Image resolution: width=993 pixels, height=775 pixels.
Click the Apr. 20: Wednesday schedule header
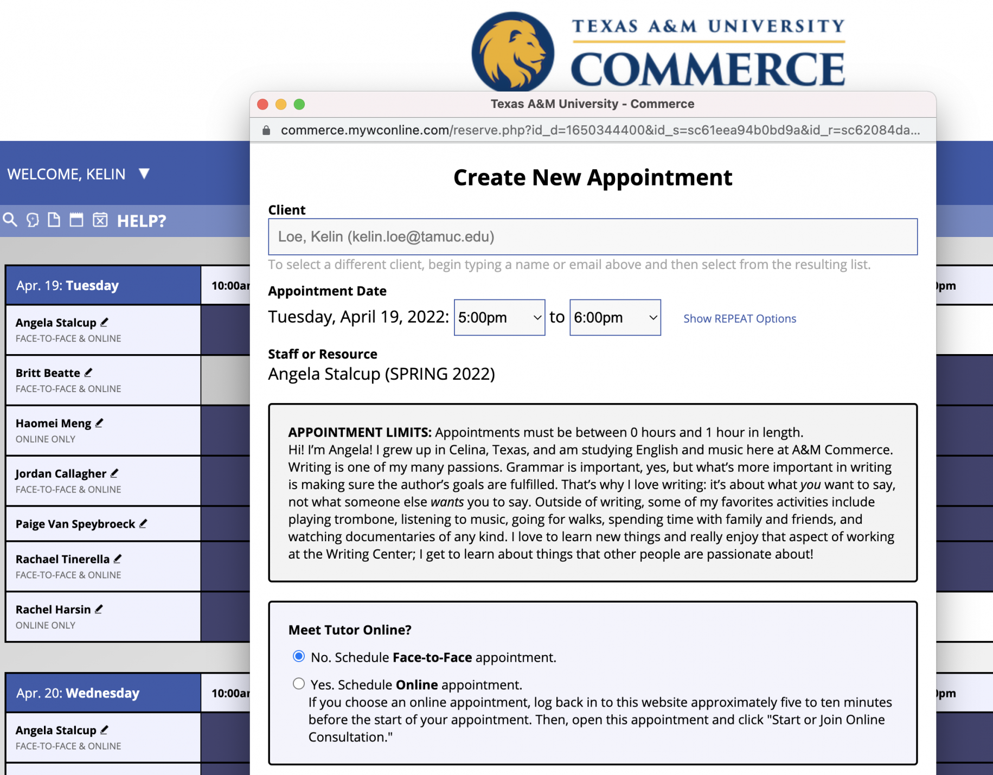tap(103, 693)
